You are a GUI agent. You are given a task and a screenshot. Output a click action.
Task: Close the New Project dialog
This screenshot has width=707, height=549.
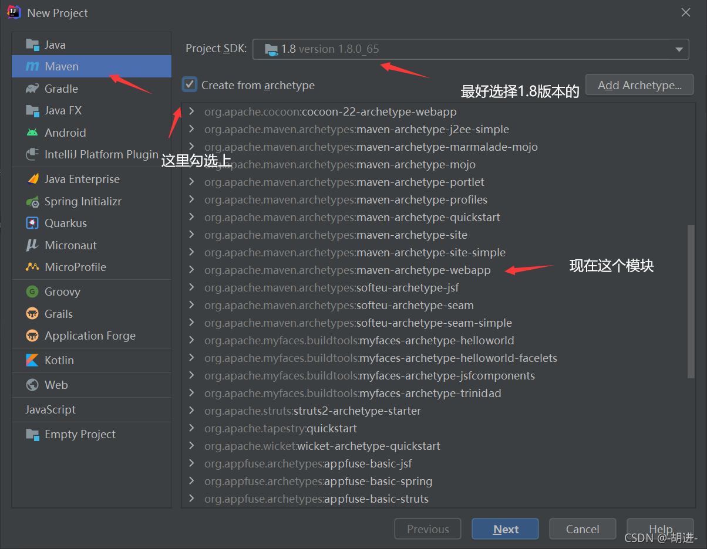(685, 12)
